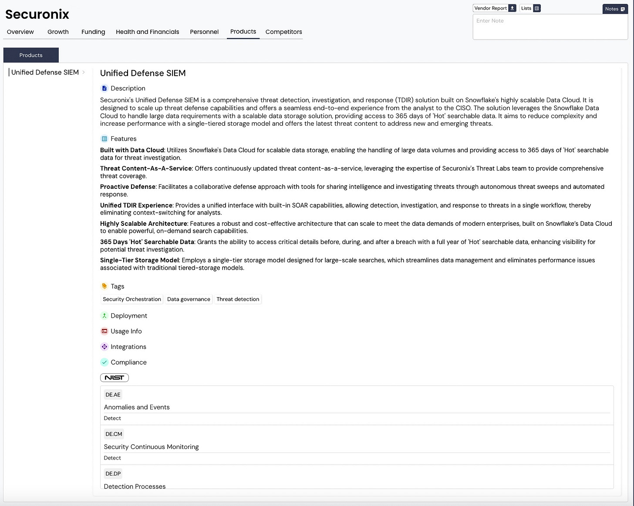Click 'Unified TDIR Experience' feature heading
The width and height of the screenshot is (634, 506).
click(136, 205)
